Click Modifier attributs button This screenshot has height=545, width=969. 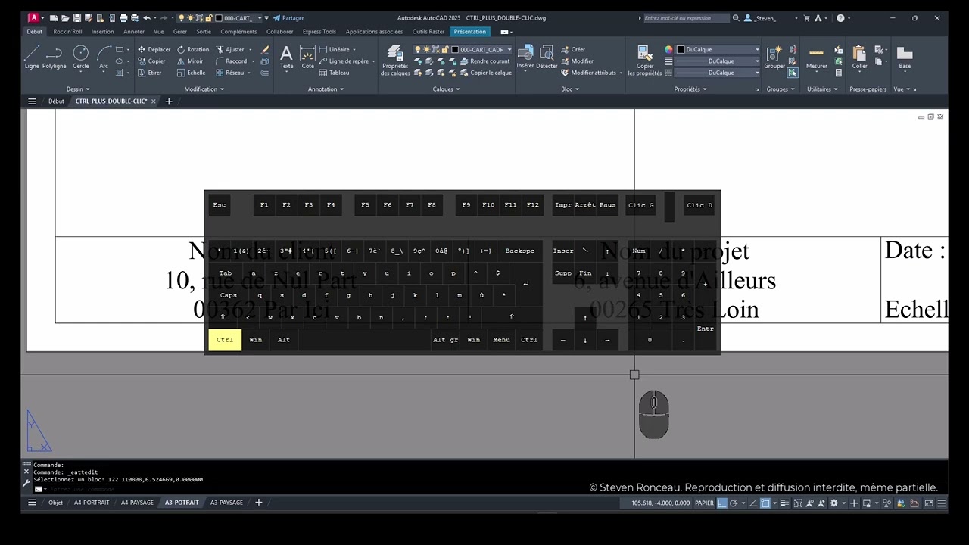pos(588,73)
